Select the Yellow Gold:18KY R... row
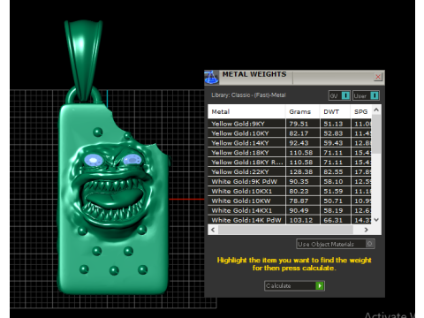This screenshot has height=318, width=424. click(290, 163)
